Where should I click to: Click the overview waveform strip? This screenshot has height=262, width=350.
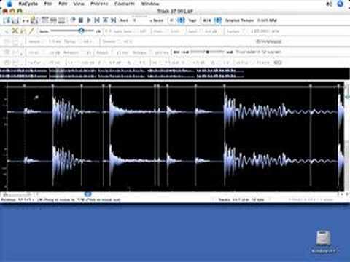pos(175,74)
